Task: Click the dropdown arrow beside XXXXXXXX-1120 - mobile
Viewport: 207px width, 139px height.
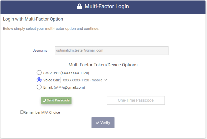Action: 105,80
